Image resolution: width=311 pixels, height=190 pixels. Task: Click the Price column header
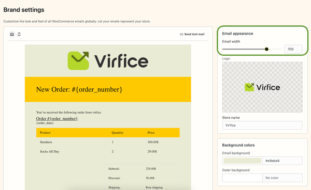(151, 133)
